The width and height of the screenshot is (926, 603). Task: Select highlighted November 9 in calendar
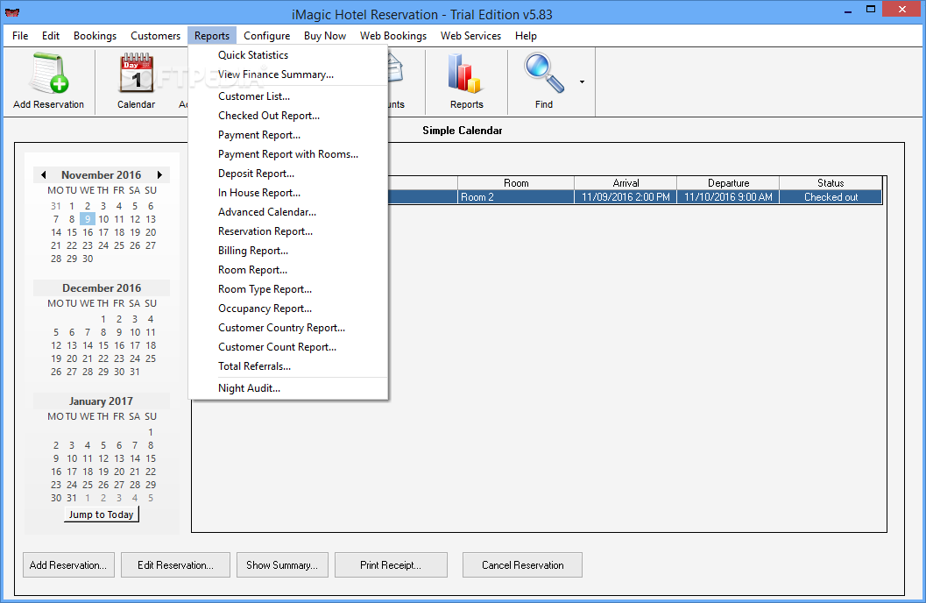pyautogui.click(x=88, y=219)
